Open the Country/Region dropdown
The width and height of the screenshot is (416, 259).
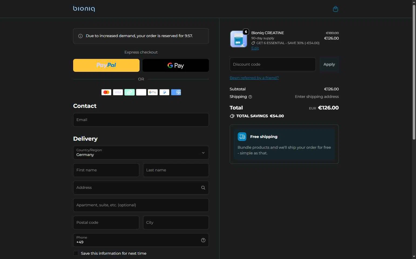click(141, 152)
